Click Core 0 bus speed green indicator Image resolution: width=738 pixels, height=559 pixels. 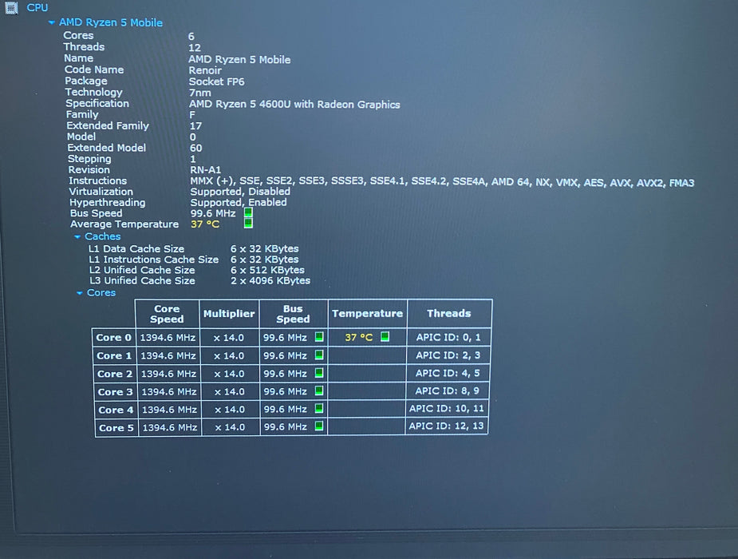(319, 337)
